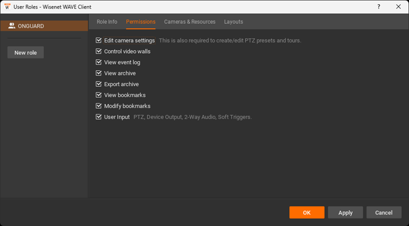Image resolution: width=409 pixels, height=226 pixels.
Task: Click the Wisenet WAVE app icon in title bar
Action: pyautogui.click(x=7, y=7)
